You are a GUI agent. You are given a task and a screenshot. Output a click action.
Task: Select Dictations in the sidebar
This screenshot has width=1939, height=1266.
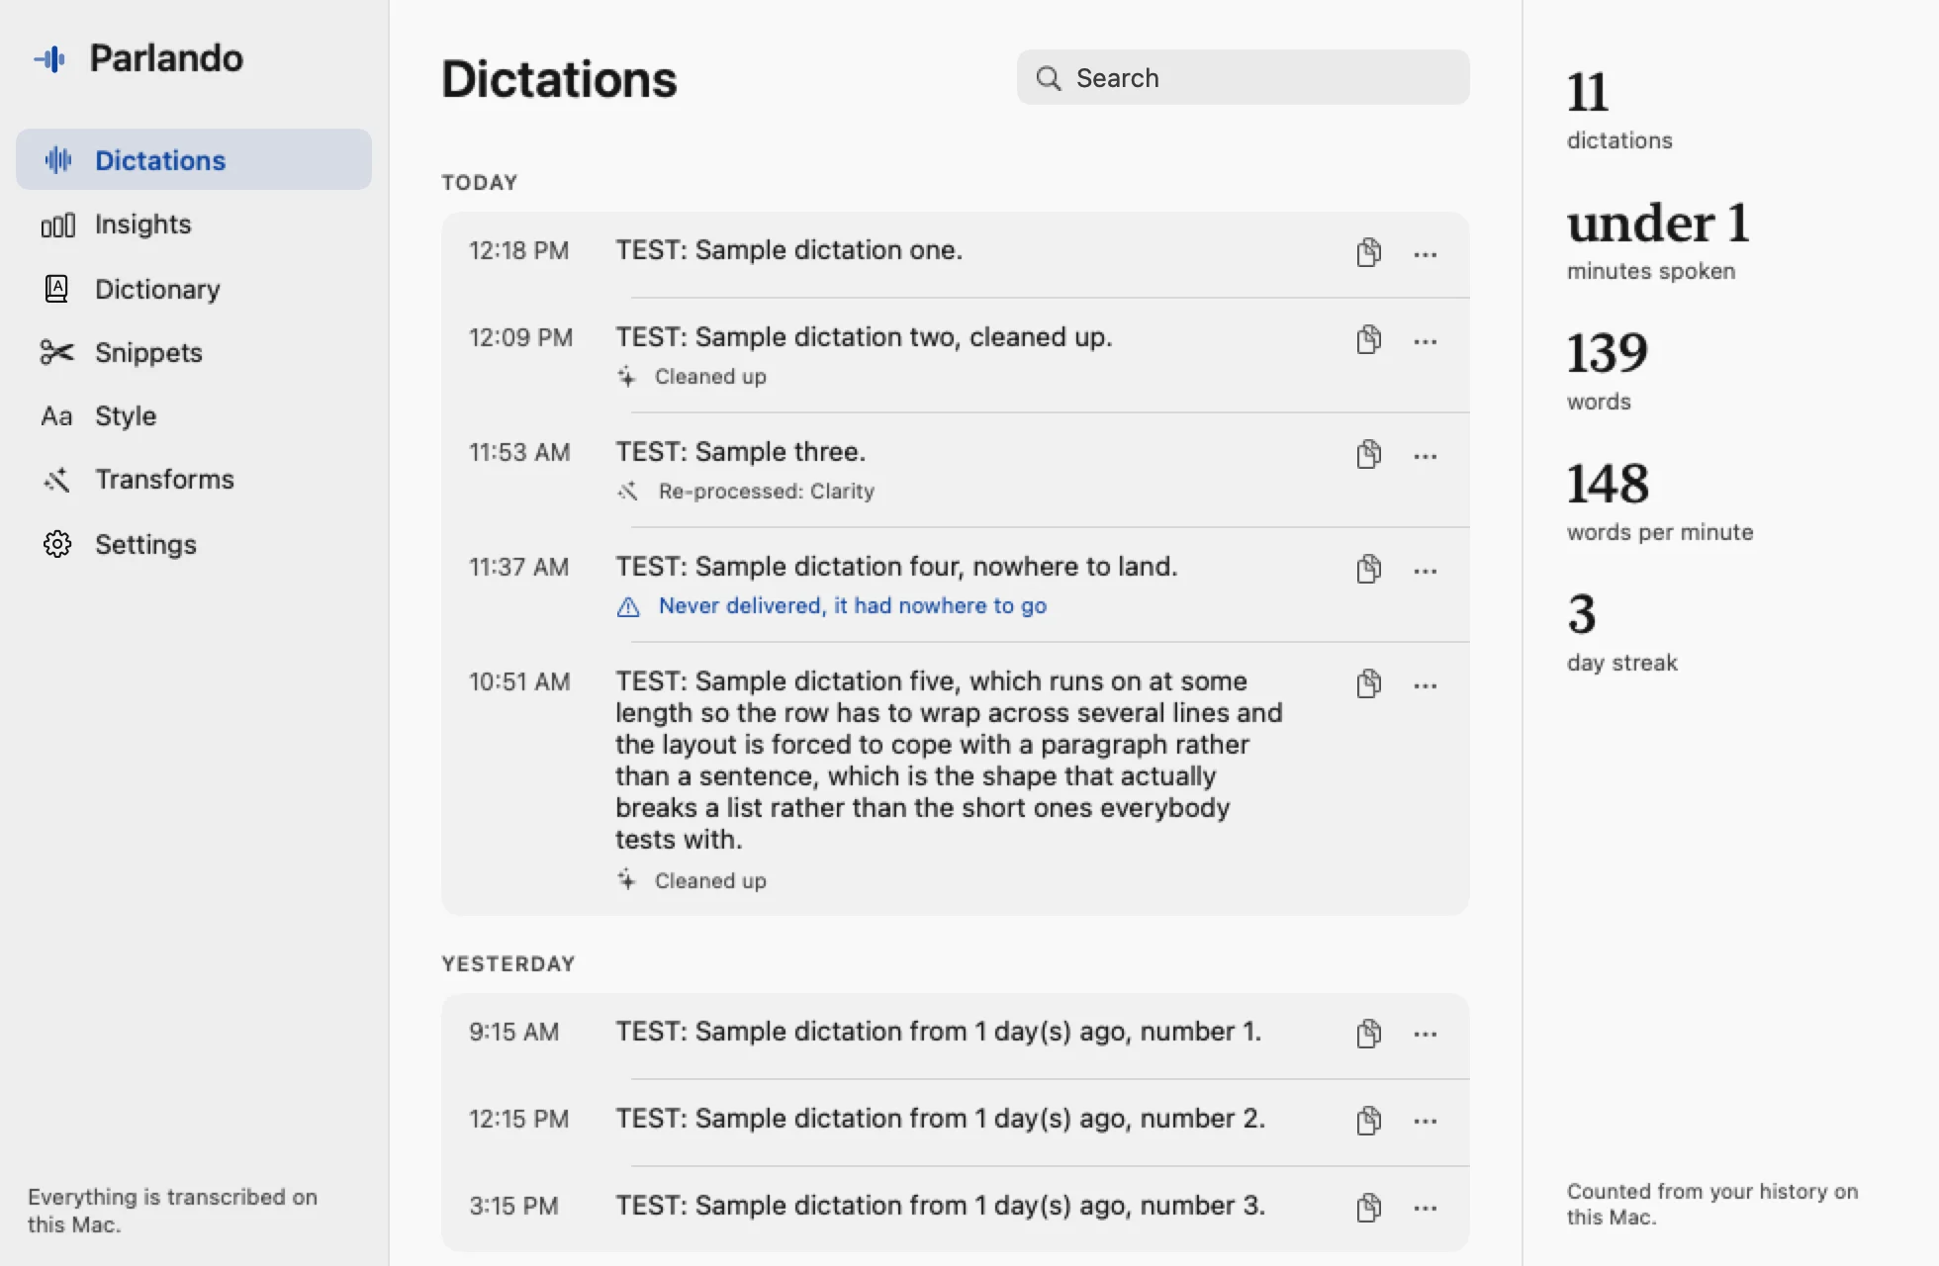point(194,159)
